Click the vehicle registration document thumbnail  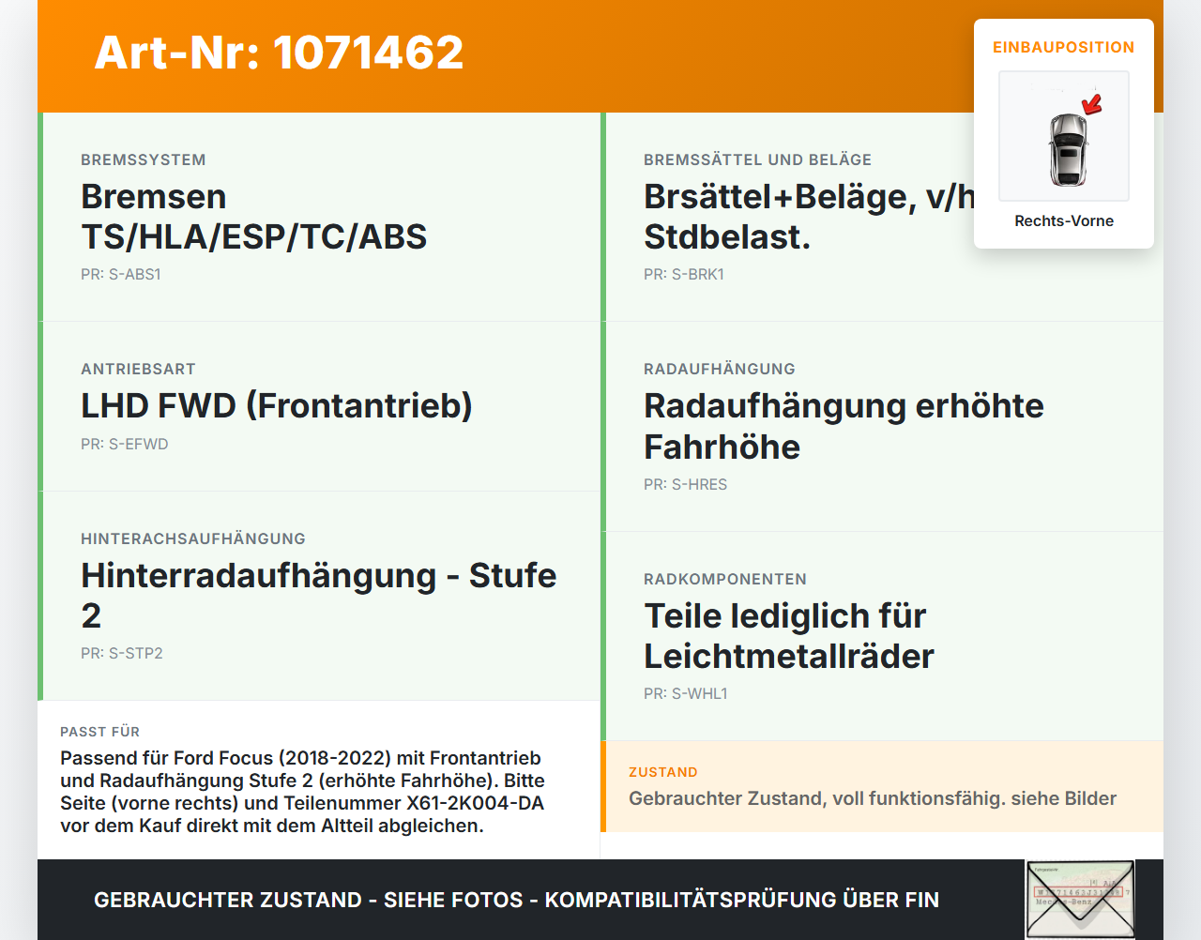click(1080, 899)
